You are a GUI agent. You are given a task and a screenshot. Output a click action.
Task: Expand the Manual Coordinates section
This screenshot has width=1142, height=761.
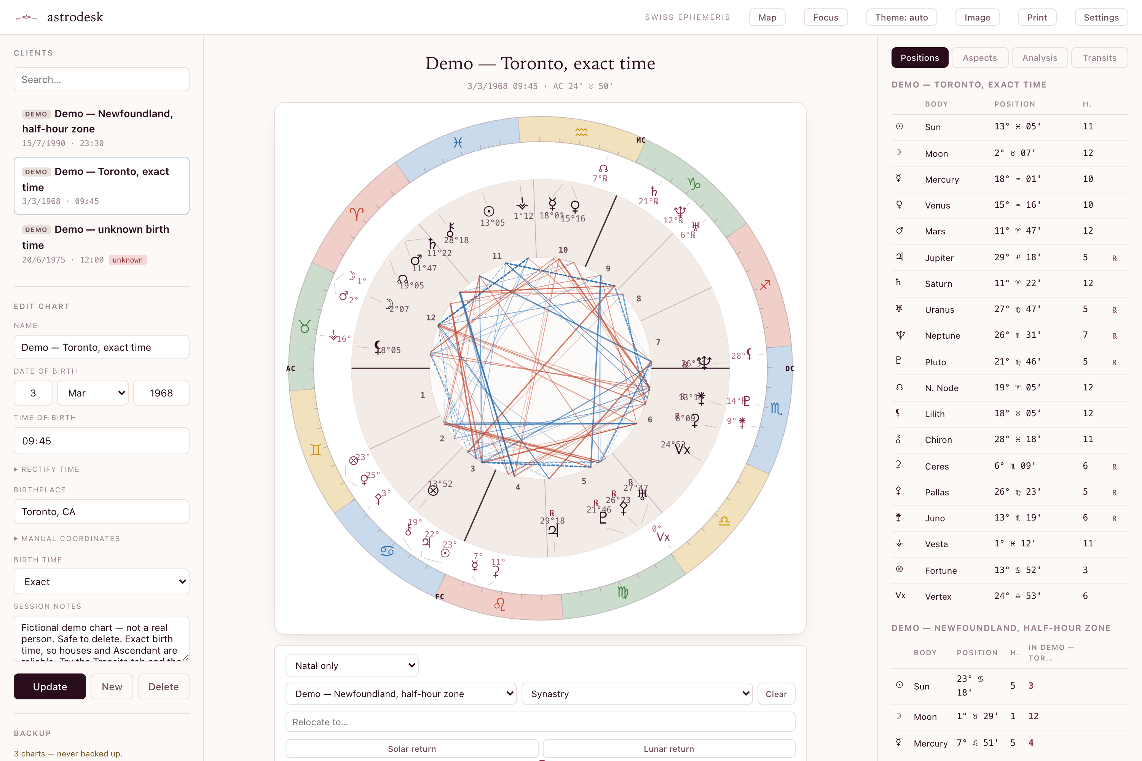[67, 539]
